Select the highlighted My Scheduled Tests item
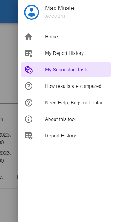The width and height of the screenshot is (113, 222). [x=66, y=70]
